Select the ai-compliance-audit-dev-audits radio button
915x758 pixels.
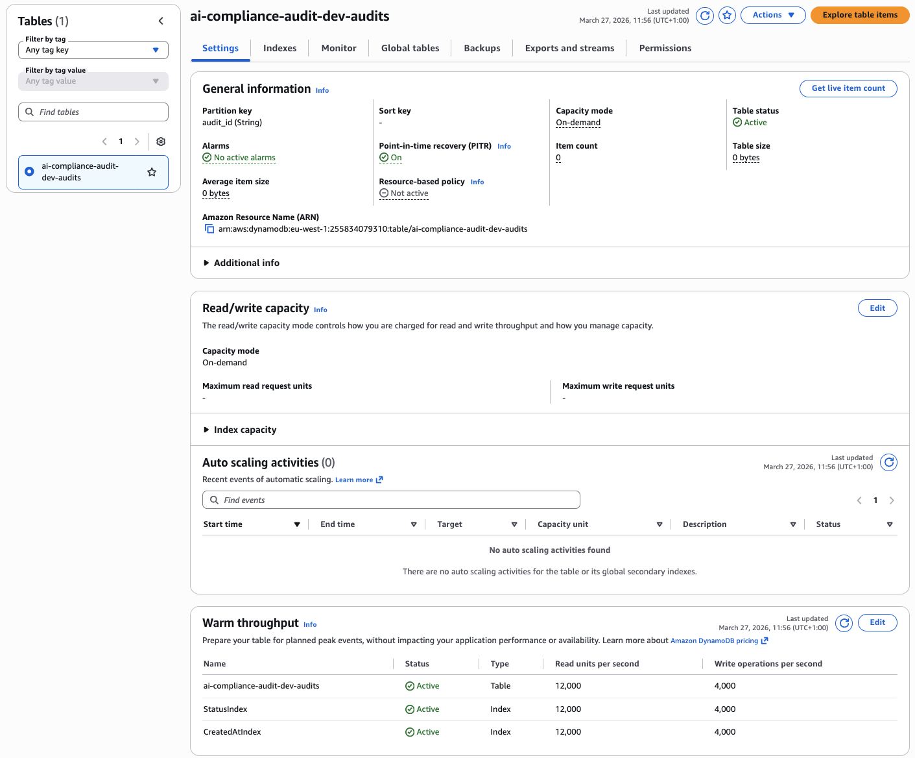[x=29, y=171]
